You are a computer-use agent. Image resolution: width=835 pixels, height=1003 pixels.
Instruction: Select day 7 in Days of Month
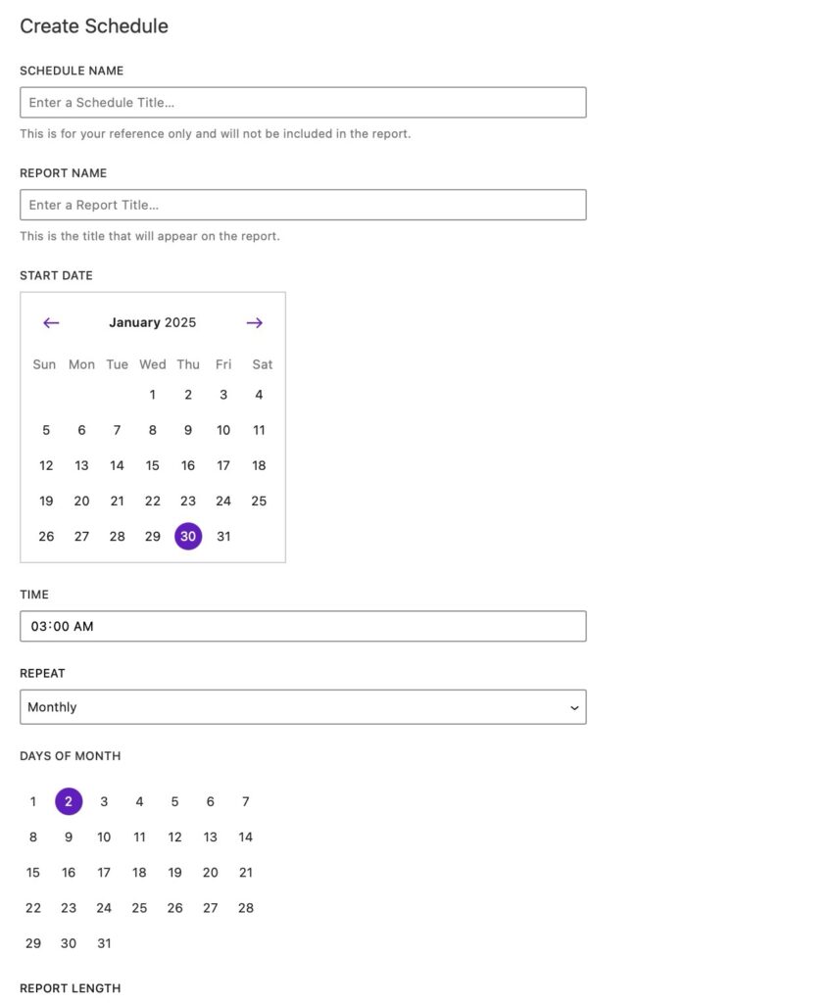pyautogui.click(x=246, y=802)
